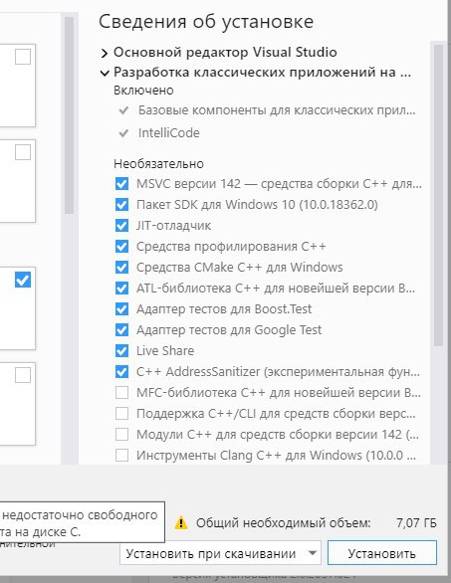Click the 7,07 ГБ size value
Screen dimensions: 451x583
coord(416,522)
